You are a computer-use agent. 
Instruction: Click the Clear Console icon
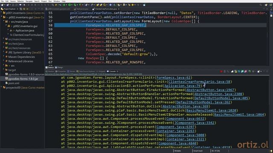tap(232, 71)
